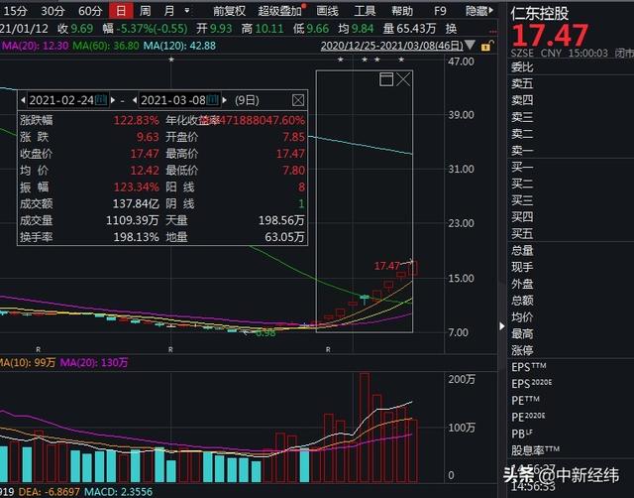Open 超级叠加 overlay feature
Viewport: 634px width, 498px height.
point(279,11)
